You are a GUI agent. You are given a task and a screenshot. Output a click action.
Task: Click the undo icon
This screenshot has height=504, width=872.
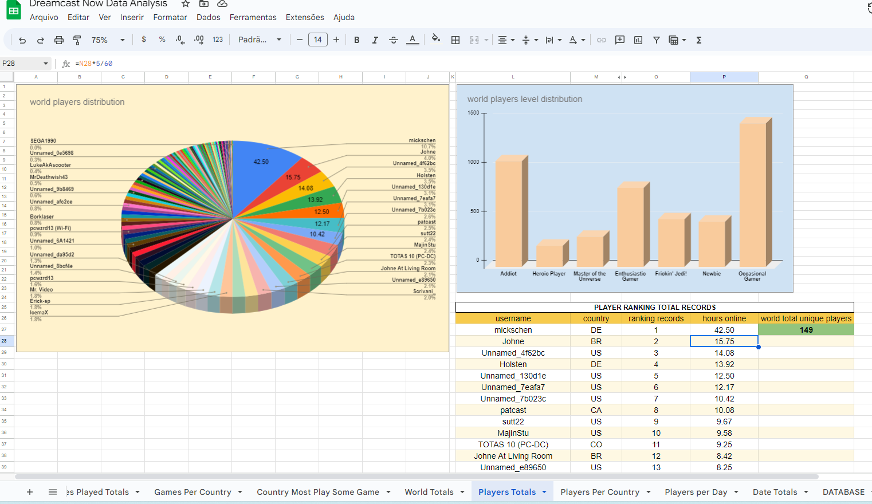coord(22,40)
